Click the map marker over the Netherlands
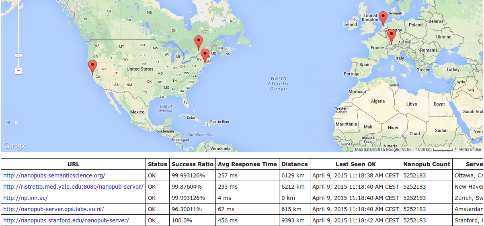The height and width of the screenshot is (226, 484). [x=383, y=19]
